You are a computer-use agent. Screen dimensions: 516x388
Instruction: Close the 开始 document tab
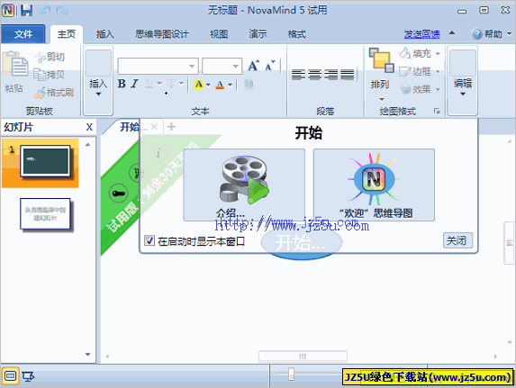(x=154, y=127)
